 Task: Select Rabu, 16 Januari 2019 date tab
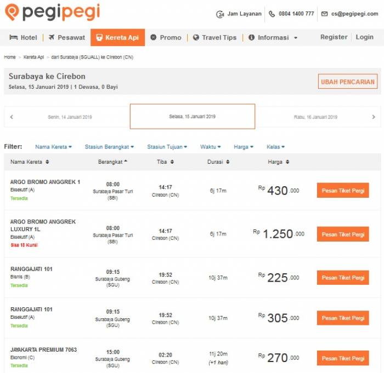[x=315, y=117]
